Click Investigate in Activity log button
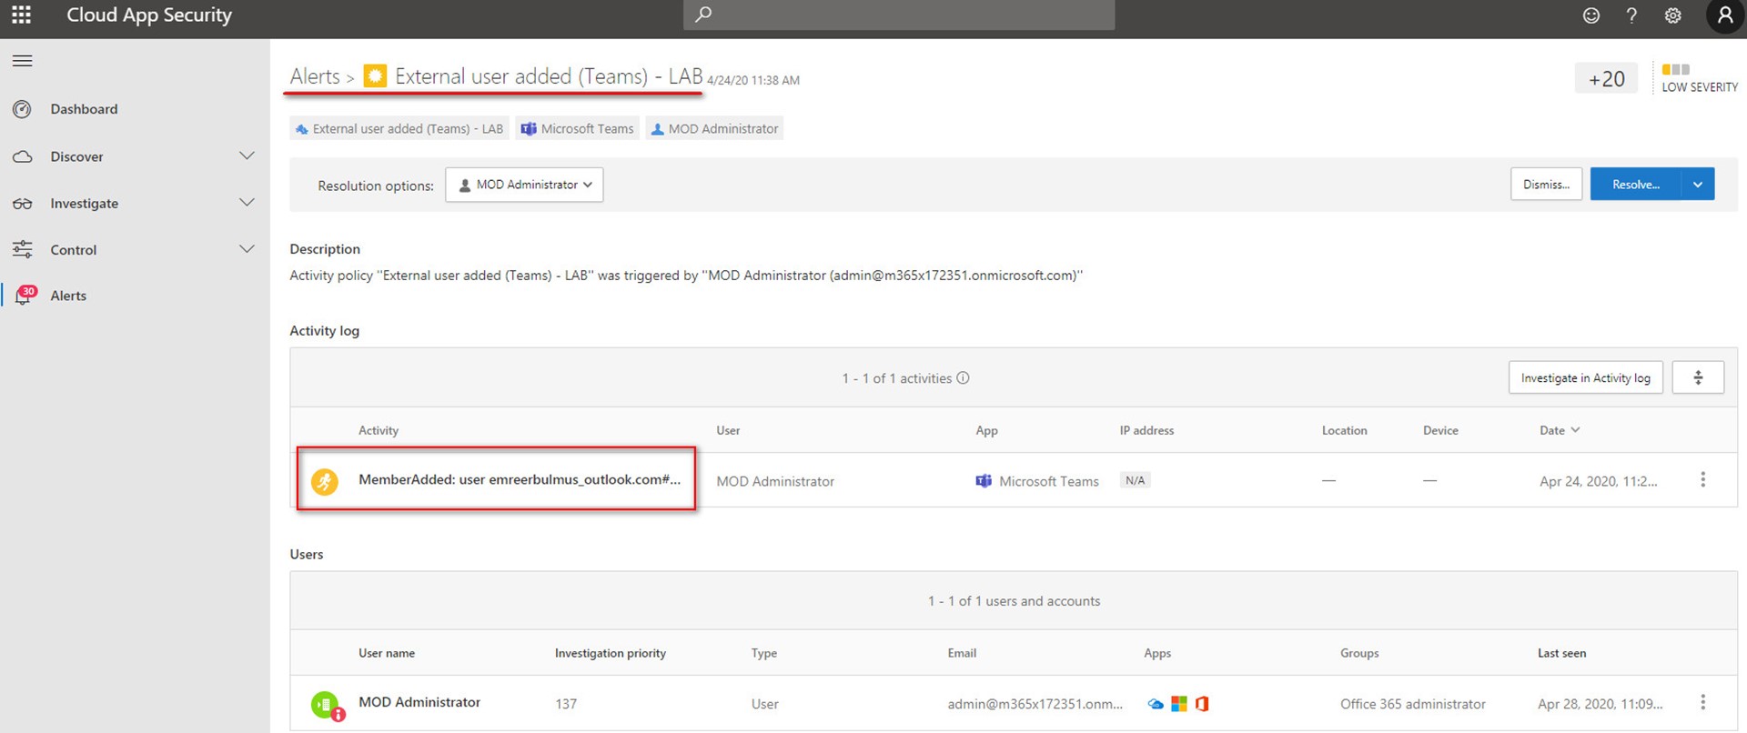 [1585, 377]
